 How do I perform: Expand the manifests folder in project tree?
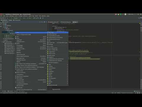point(4,26)
